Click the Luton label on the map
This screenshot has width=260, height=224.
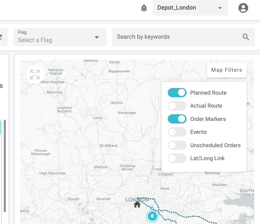click(x=98, y=118)
